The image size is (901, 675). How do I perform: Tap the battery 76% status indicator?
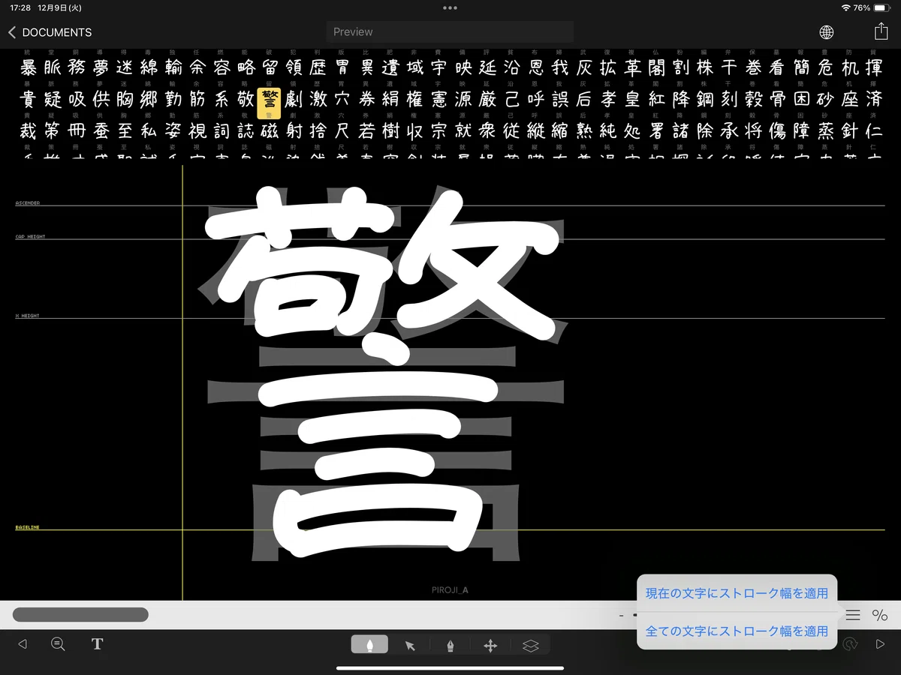(x=872, y=7)
